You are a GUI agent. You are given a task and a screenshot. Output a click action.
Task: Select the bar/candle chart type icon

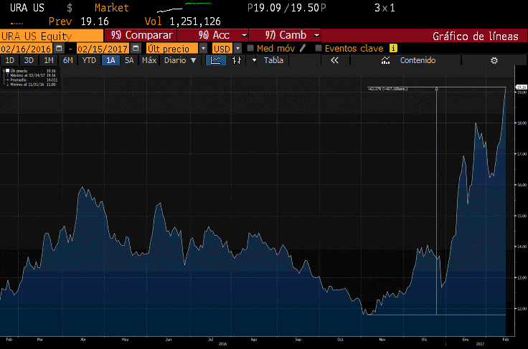pyautogui.click(x=237, y=60)
